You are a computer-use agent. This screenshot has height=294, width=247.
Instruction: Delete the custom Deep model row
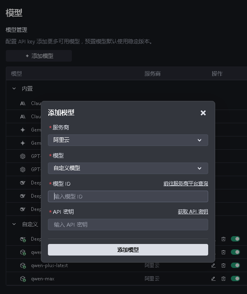click(x=223, y=239)
